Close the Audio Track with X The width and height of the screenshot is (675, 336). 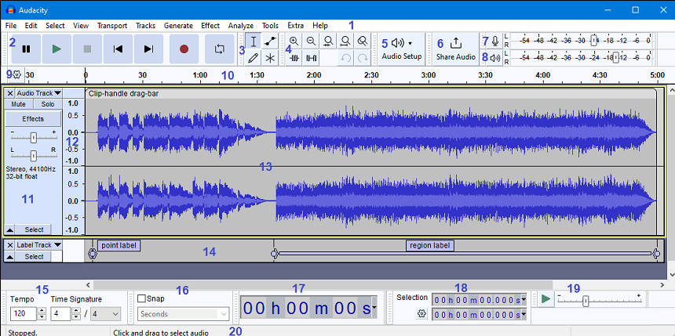[10, 93]
